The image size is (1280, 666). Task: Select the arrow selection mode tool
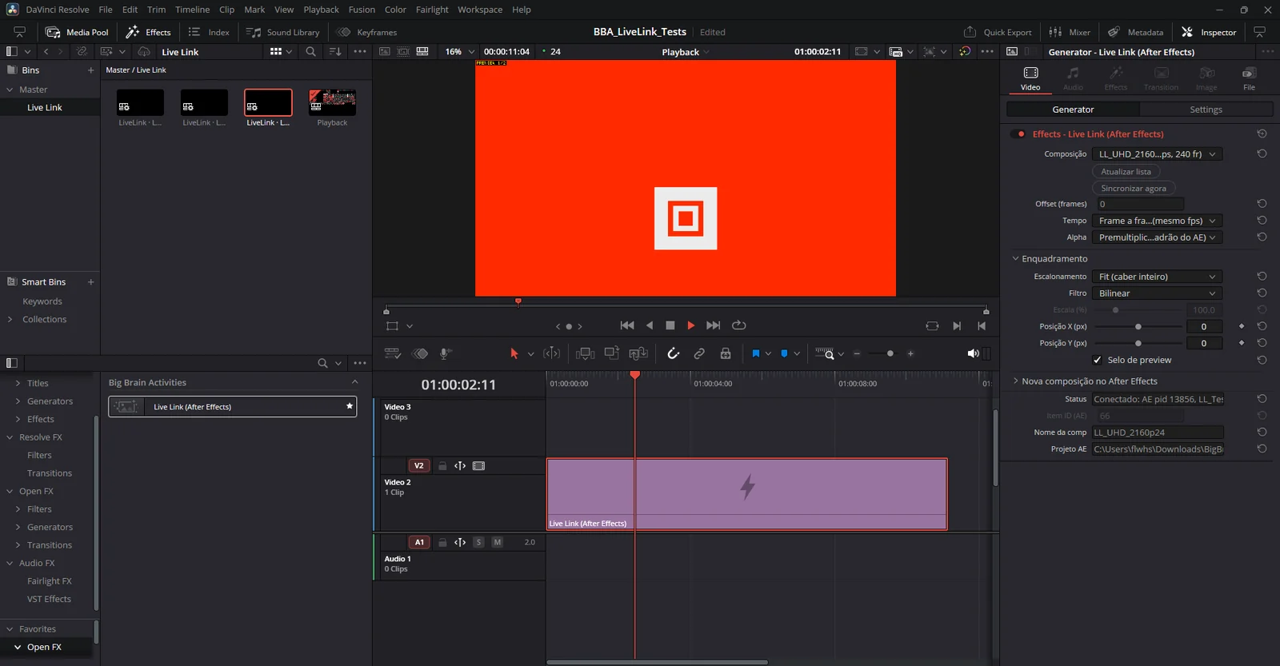[x=514, y=353]
